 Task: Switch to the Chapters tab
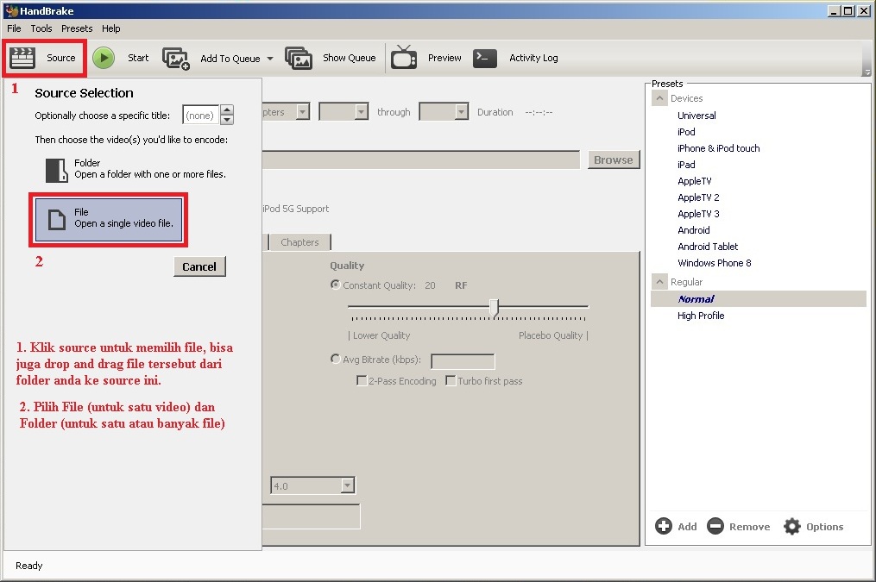(x=299, y=242)
